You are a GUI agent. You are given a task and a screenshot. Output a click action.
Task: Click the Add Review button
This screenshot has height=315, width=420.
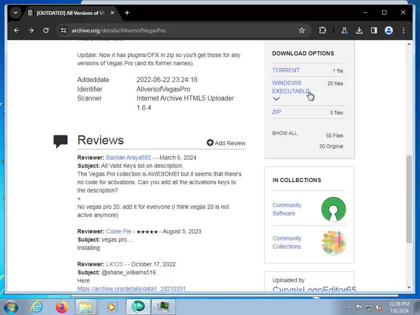click(226, 143)
